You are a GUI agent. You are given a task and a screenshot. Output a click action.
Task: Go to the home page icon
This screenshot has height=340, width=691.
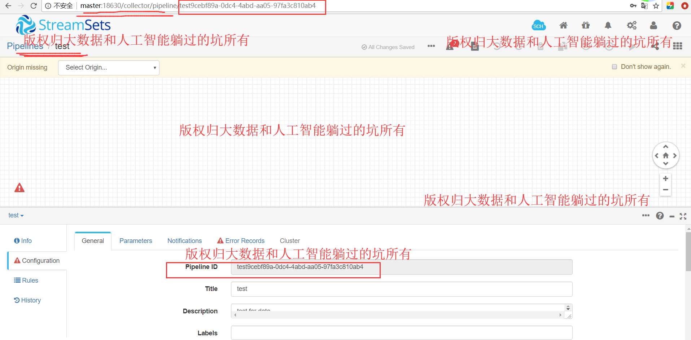563,25
